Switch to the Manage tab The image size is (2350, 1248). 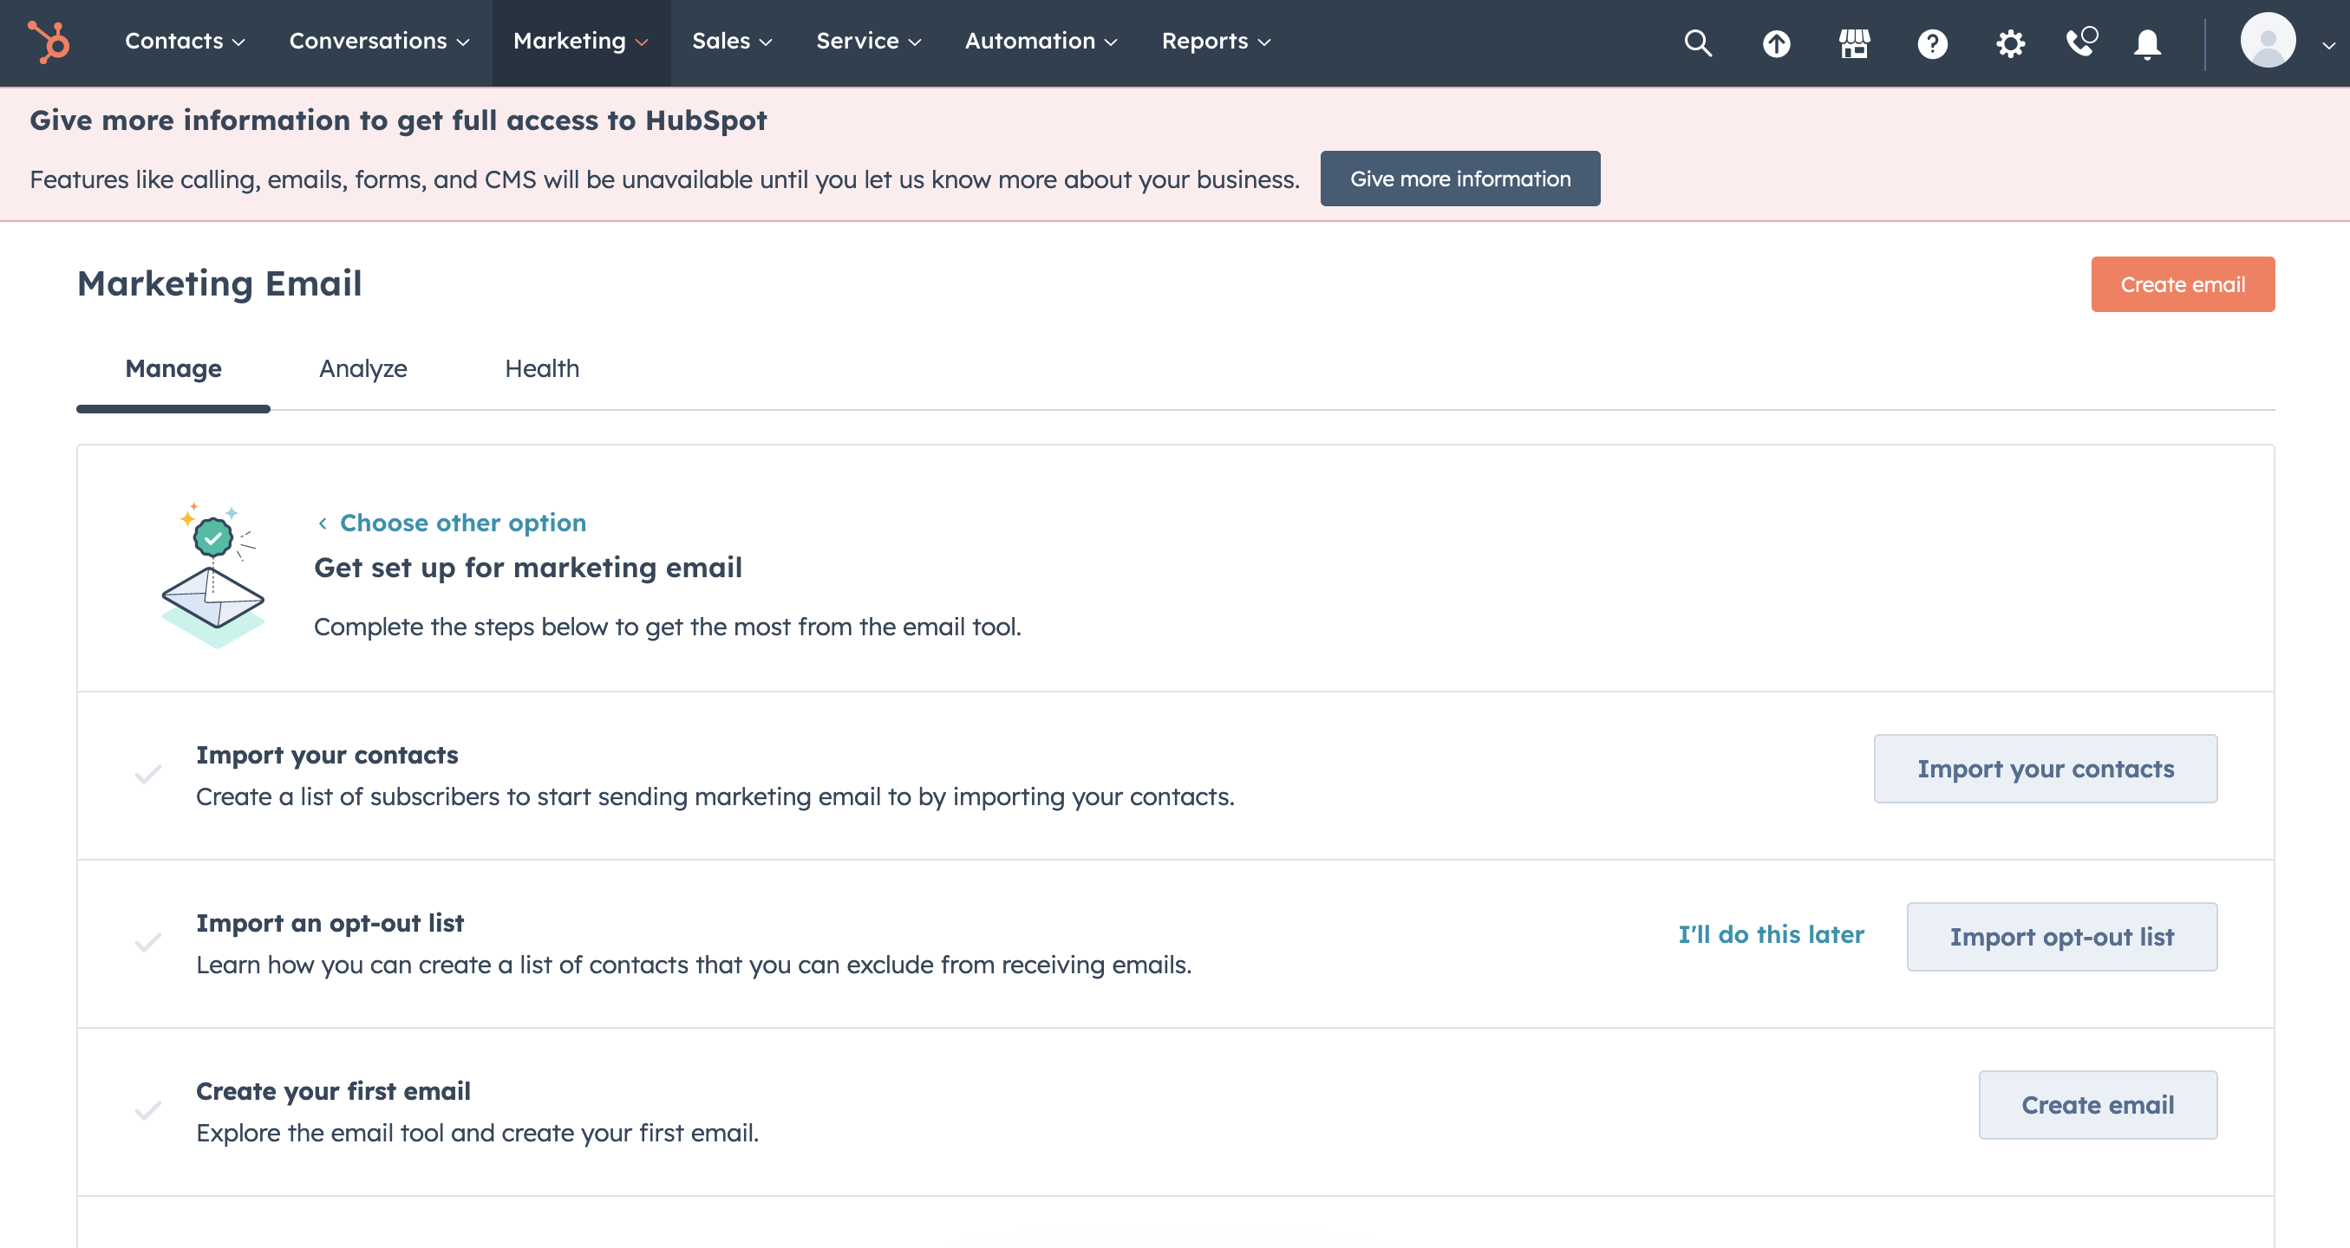(x=173, y=369)
